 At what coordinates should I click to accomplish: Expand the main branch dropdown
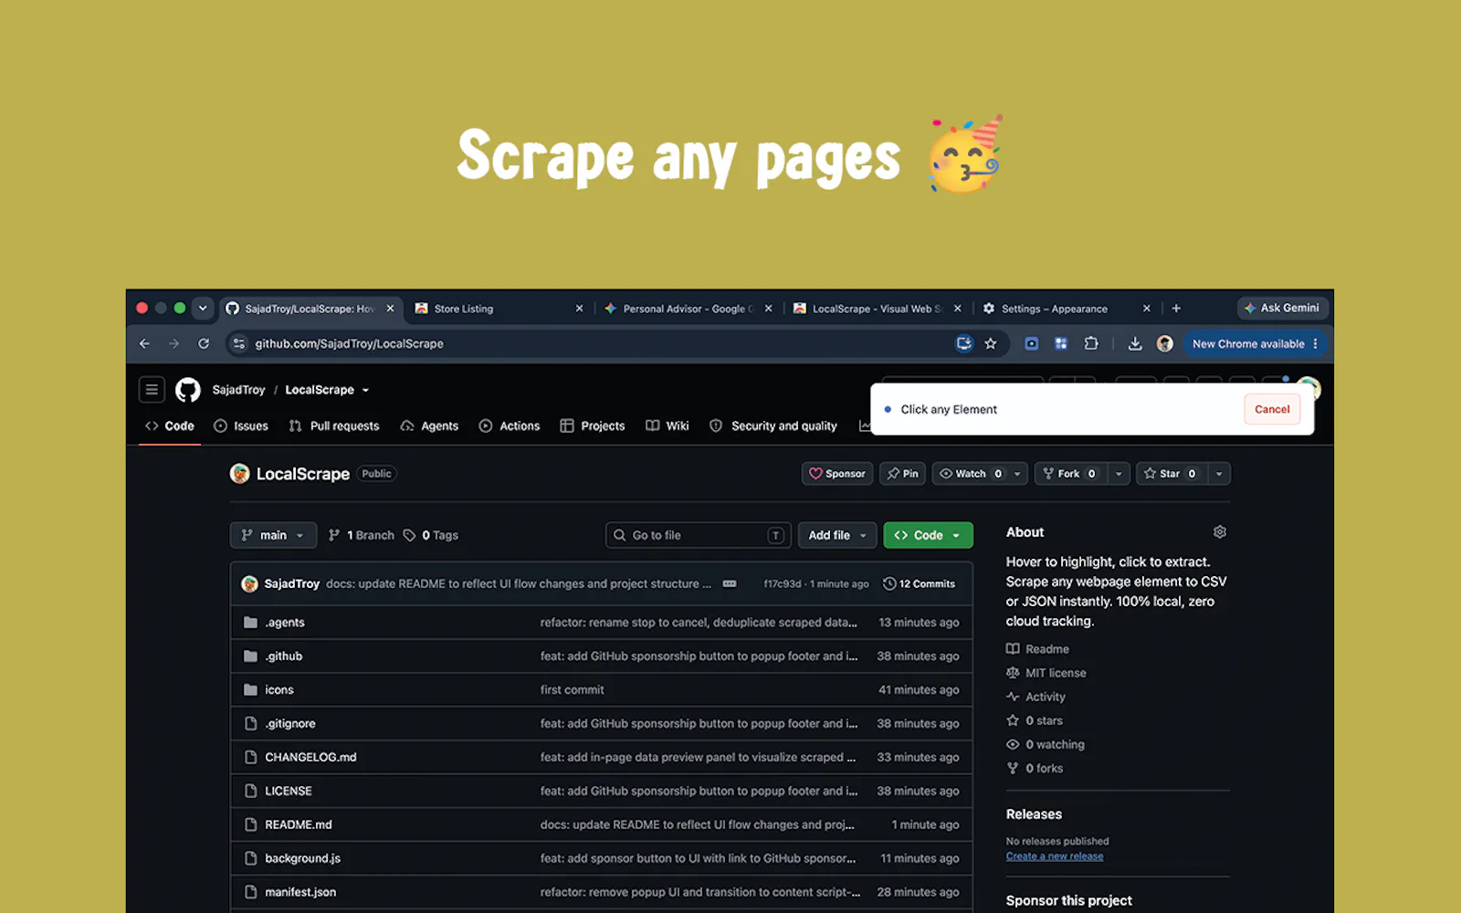point(273,535)
